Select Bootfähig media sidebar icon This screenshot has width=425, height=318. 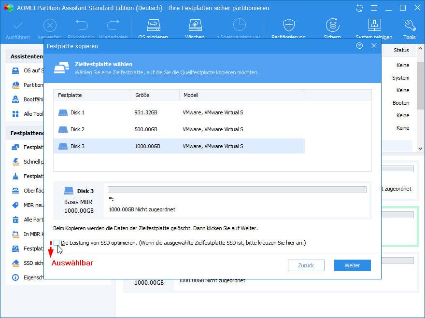coord(15,99)
